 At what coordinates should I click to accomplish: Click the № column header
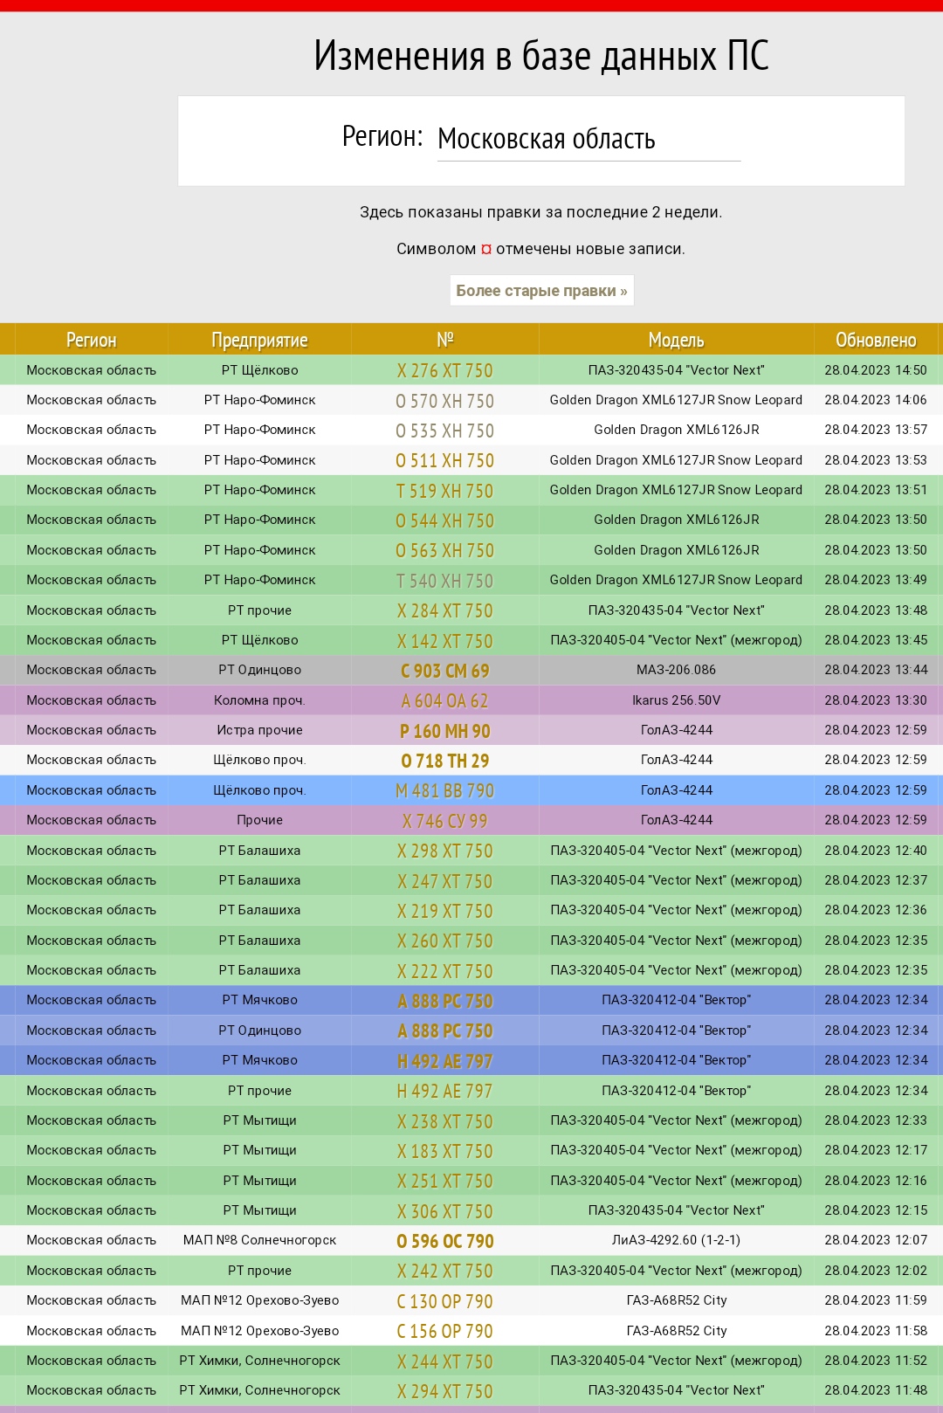[445, 340]
